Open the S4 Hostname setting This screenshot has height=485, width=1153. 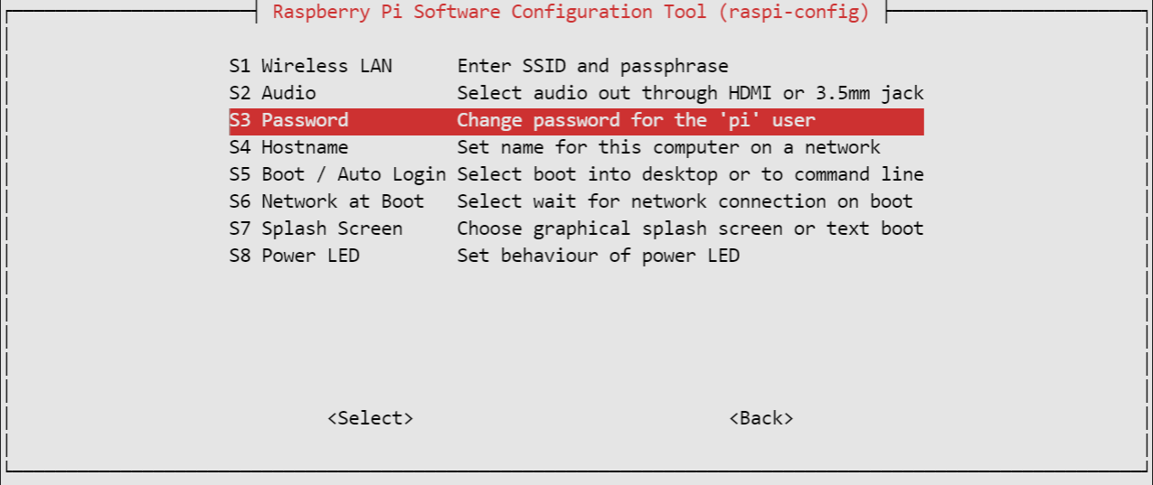pos(576,147)
